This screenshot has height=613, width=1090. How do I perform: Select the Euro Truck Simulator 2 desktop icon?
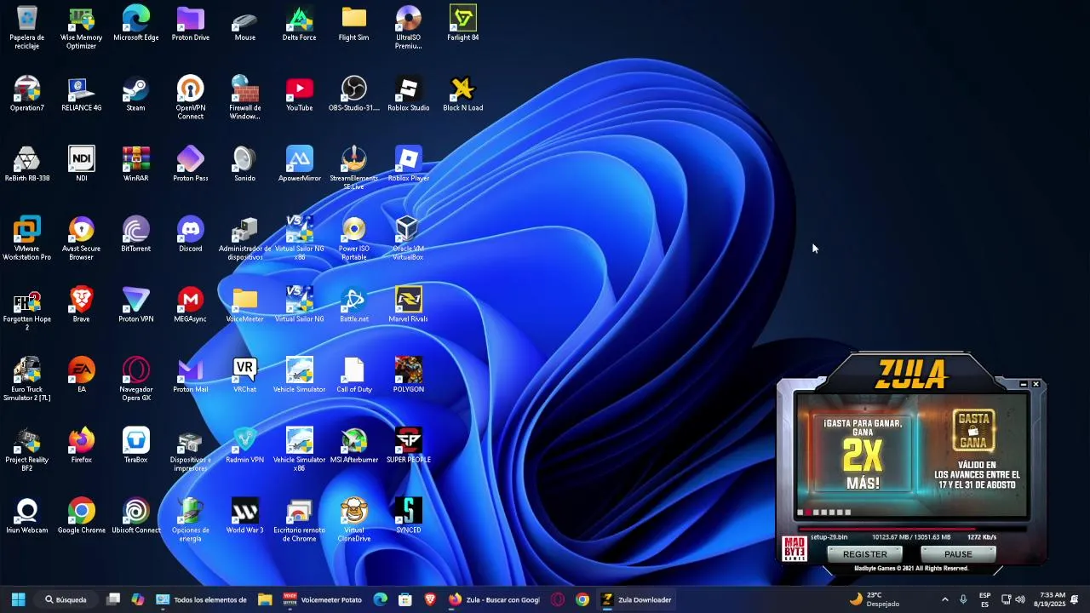click(x=27, y=379)
